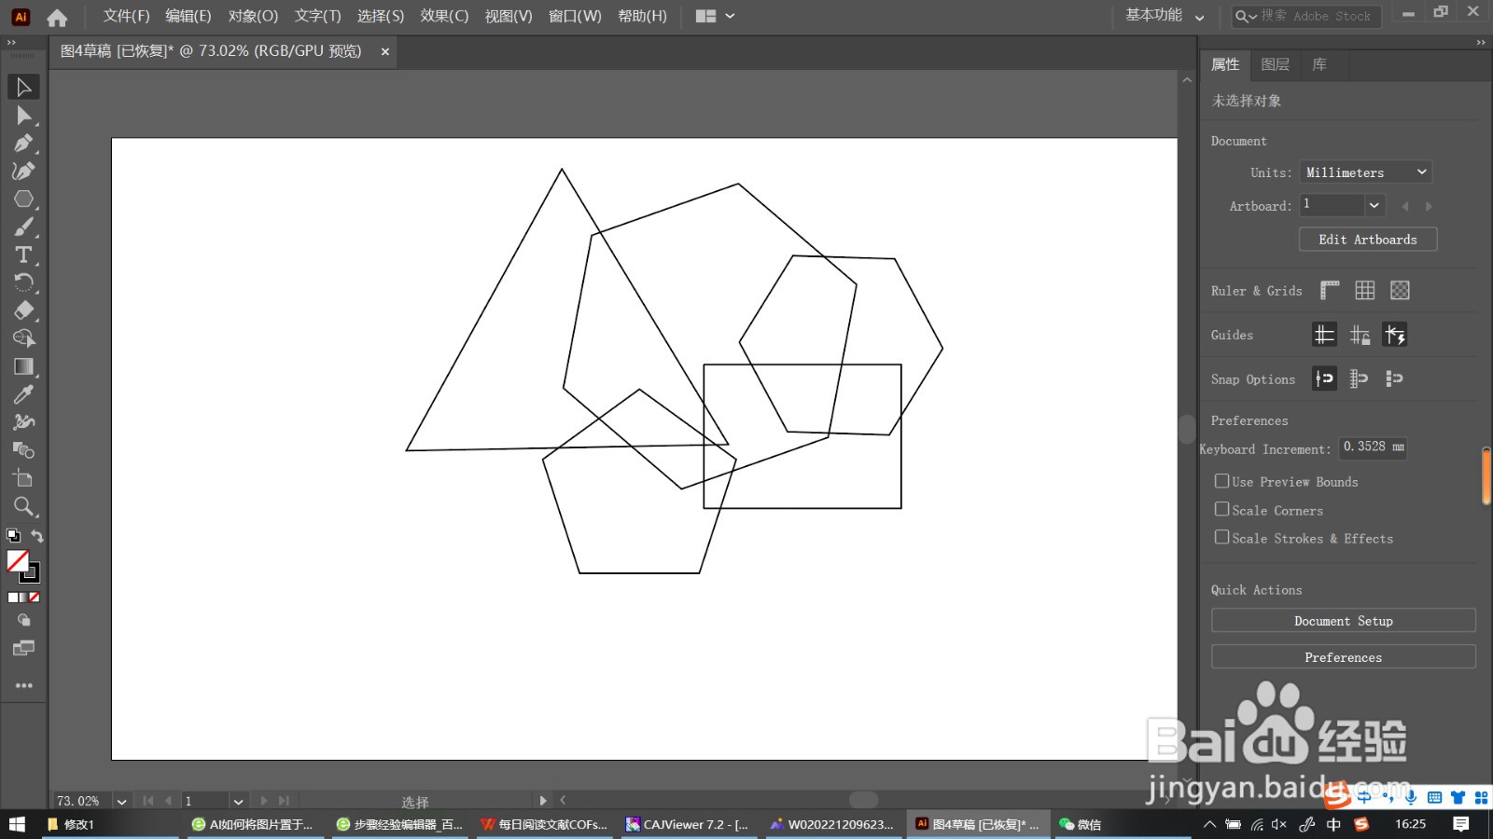This screenshot has width=1493, height=839.
Task: Click the default fill and stroke icon
Action: [x=13, y=536]
